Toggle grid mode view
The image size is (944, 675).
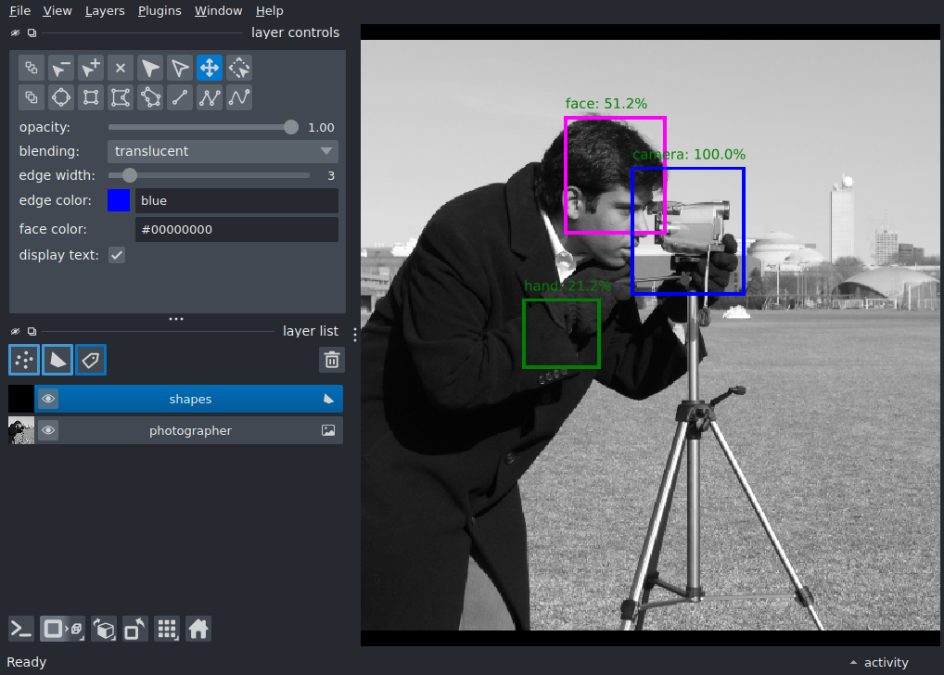tap(167, 630)
